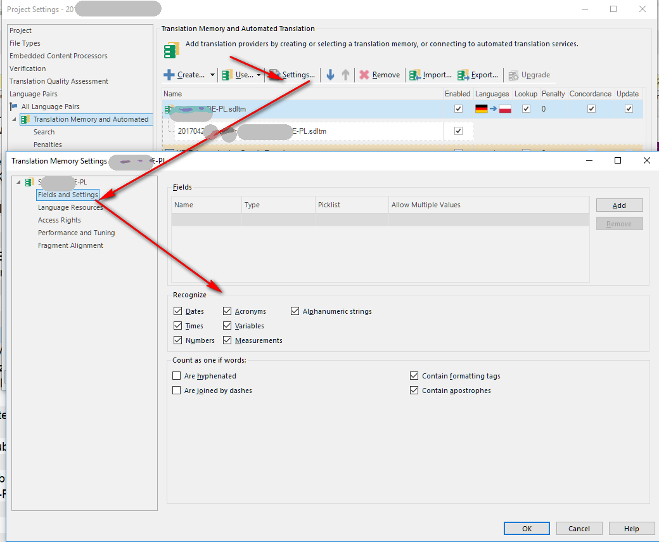
Task: Open the Use dropdown arrow
Action: 259,75
